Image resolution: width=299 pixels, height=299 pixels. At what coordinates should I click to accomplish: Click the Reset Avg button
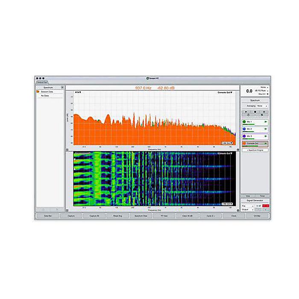117,216
